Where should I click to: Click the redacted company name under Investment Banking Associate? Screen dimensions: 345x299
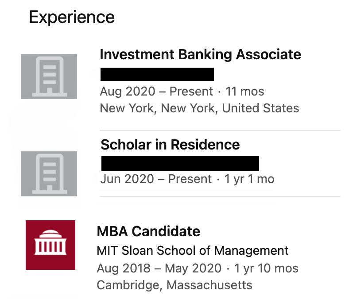[157, 74]
